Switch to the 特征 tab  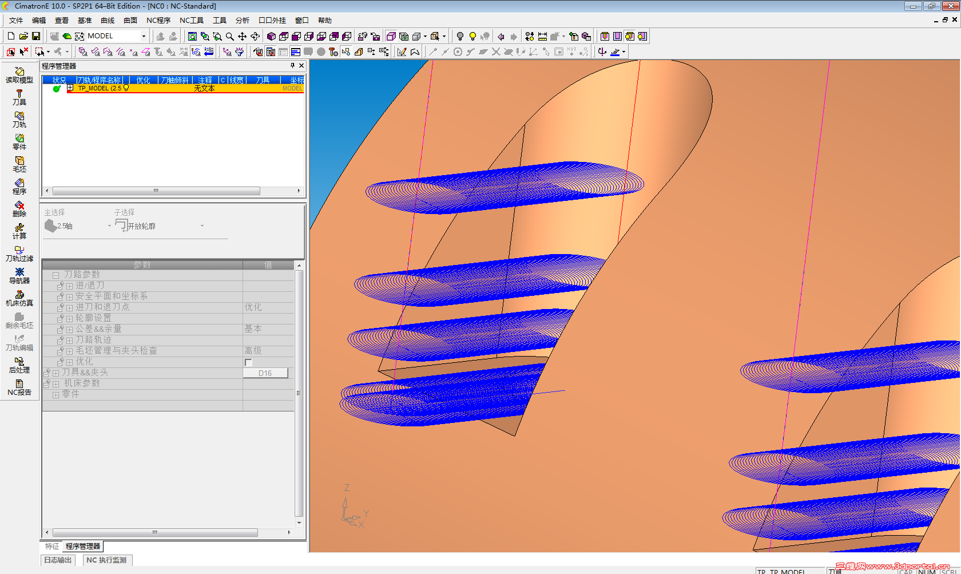pos(52,547)
